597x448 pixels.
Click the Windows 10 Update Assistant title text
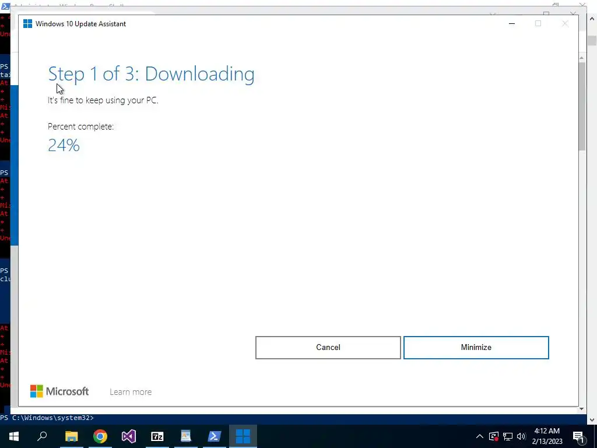(80, 23)
